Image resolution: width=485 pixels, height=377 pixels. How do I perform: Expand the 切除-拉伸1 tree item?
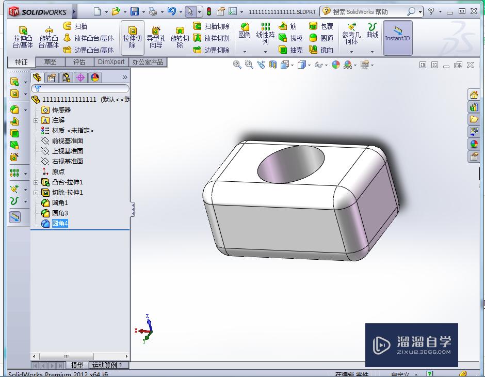[x=36, y=192]
